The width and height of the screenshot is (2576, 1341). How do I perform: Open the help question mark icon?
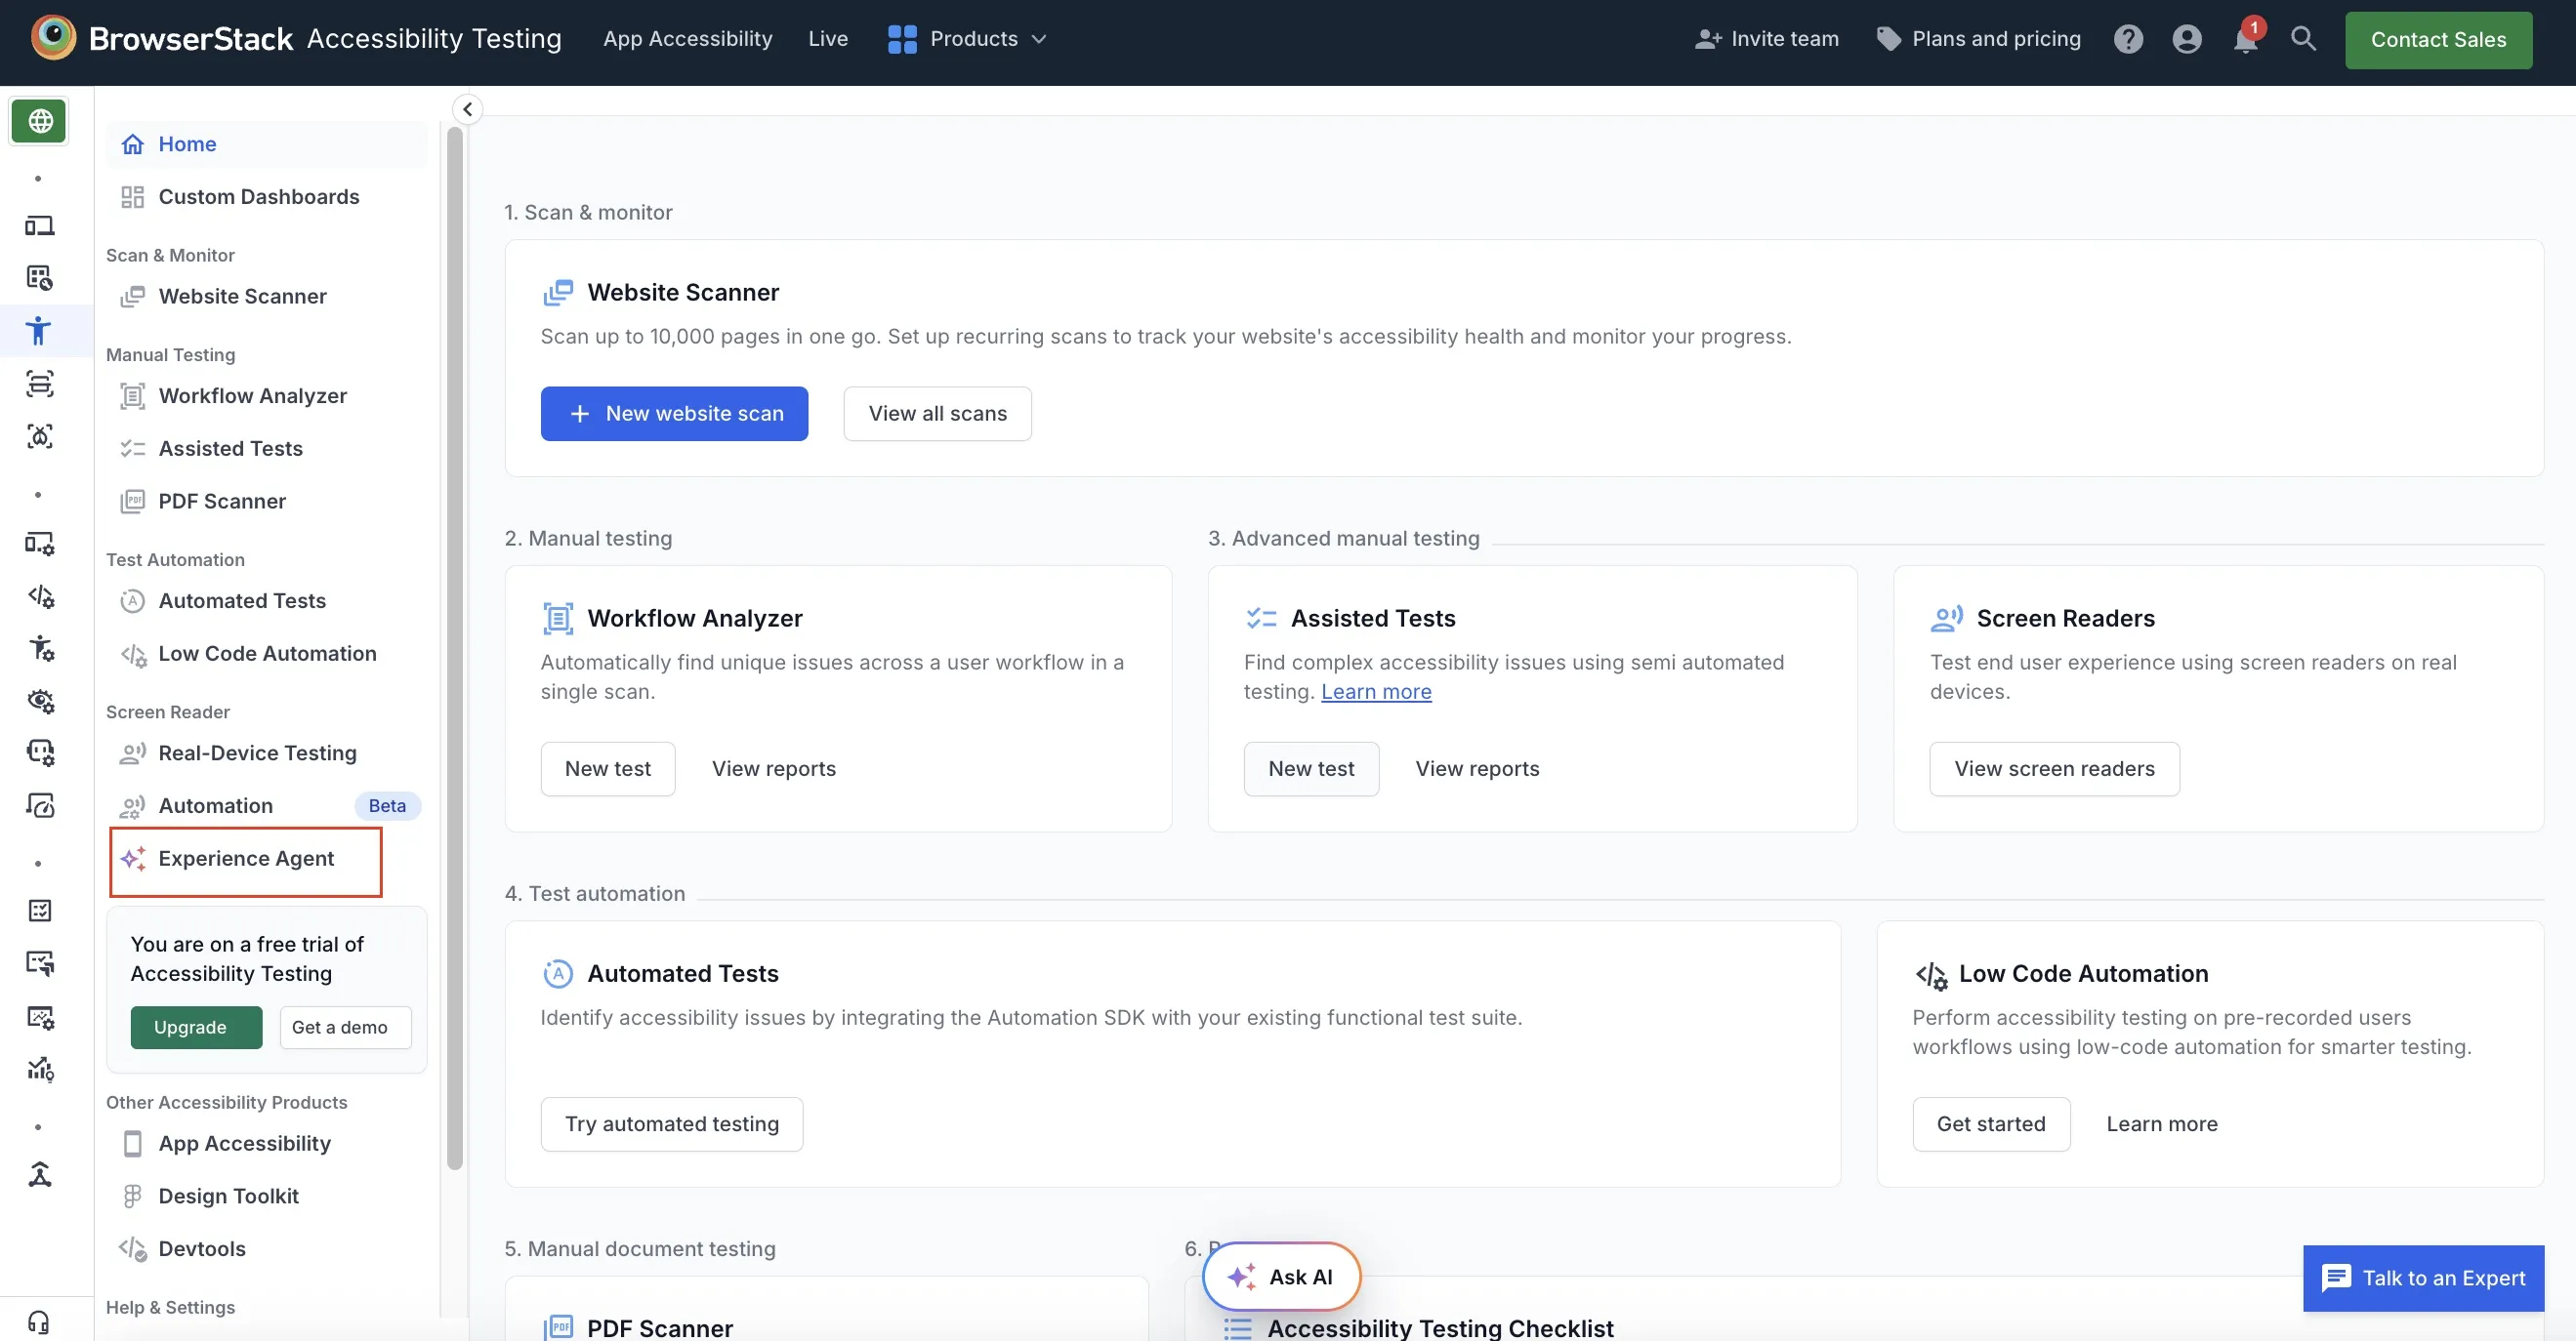[x=2128, y=39]
